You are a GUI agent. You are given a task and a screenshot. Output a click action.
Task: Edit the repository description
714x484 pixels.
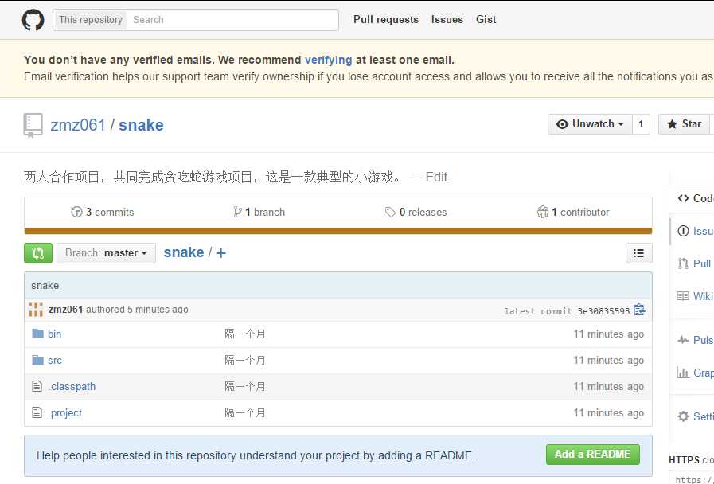[436, 177]
